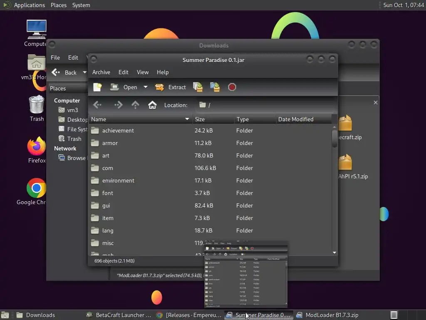This screenshot has height=320, width=426.
Task: Go forward with the archive forward arrow
Action: pos(118,105)
